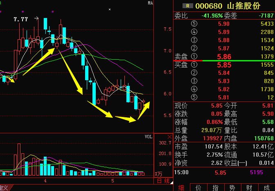The width and height of the screenshot is (275, 191).
Task: Click the VOL indicator label
Action: [x=148, y=136]
